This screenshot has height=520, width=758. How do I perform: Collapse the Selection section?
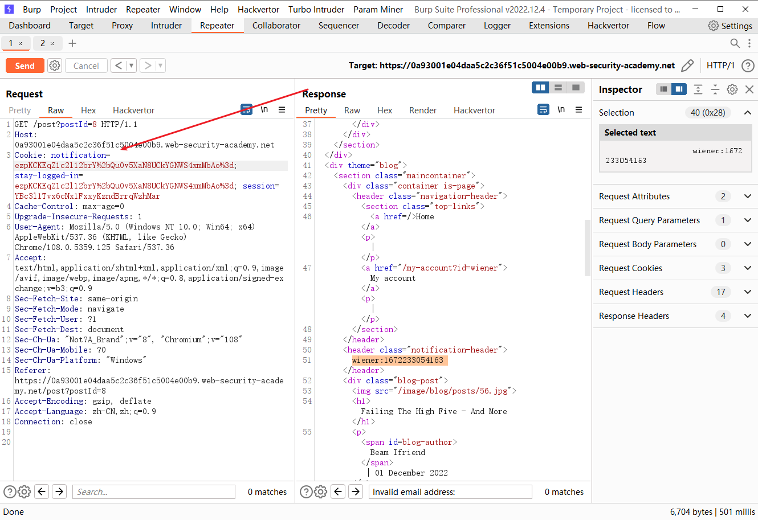point(747,112)
